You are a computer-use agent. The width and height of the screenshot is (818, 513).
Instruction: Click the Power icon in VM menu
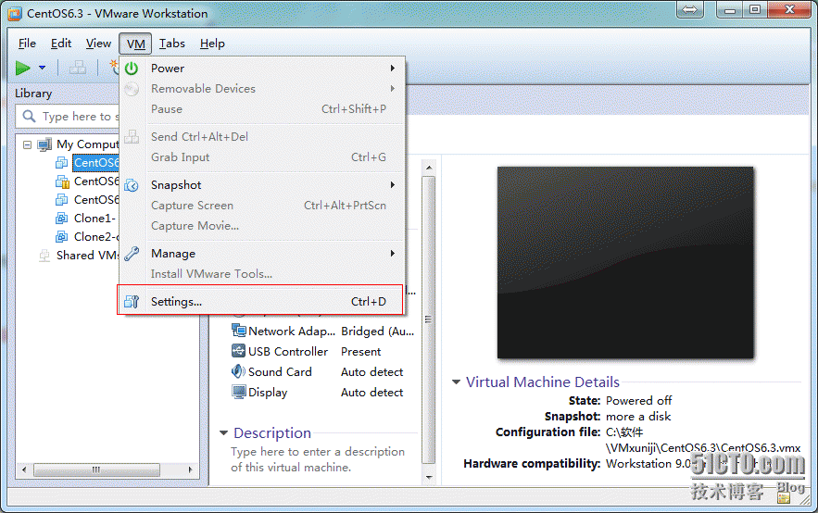(x=132, y=69)
